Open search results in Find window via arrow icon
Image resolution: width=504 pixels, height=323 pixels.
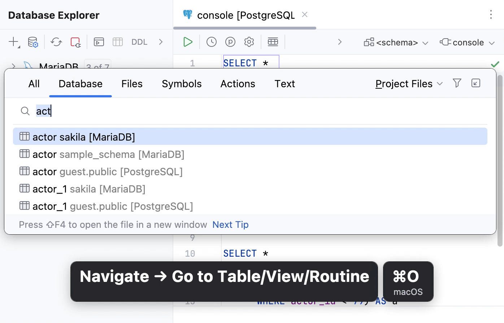click(x=476, y=83)
